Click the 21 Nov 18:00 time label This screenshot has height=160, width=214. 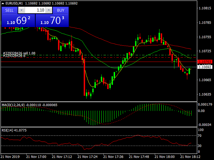point(165,157)
